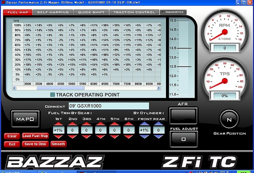This screenshot has height=173, width=254.
Task: Increase Rear cylinder trim with blue up arrow
Action: tap(158, 124)
